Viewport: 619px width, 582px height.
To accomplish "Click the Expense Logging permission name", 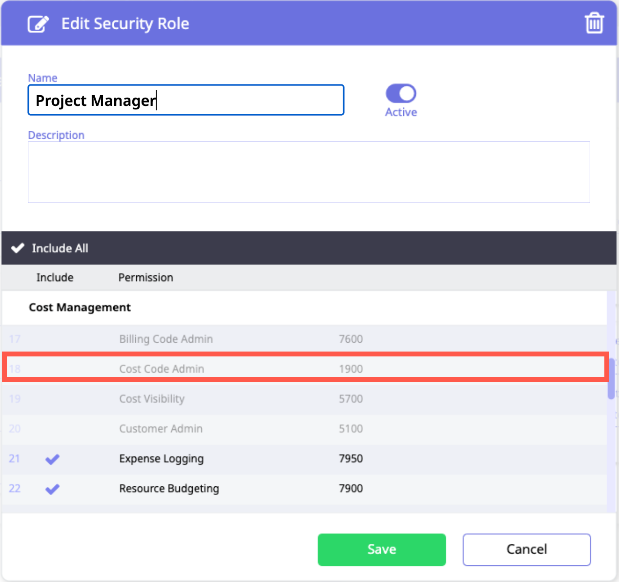I will [161, 459].
